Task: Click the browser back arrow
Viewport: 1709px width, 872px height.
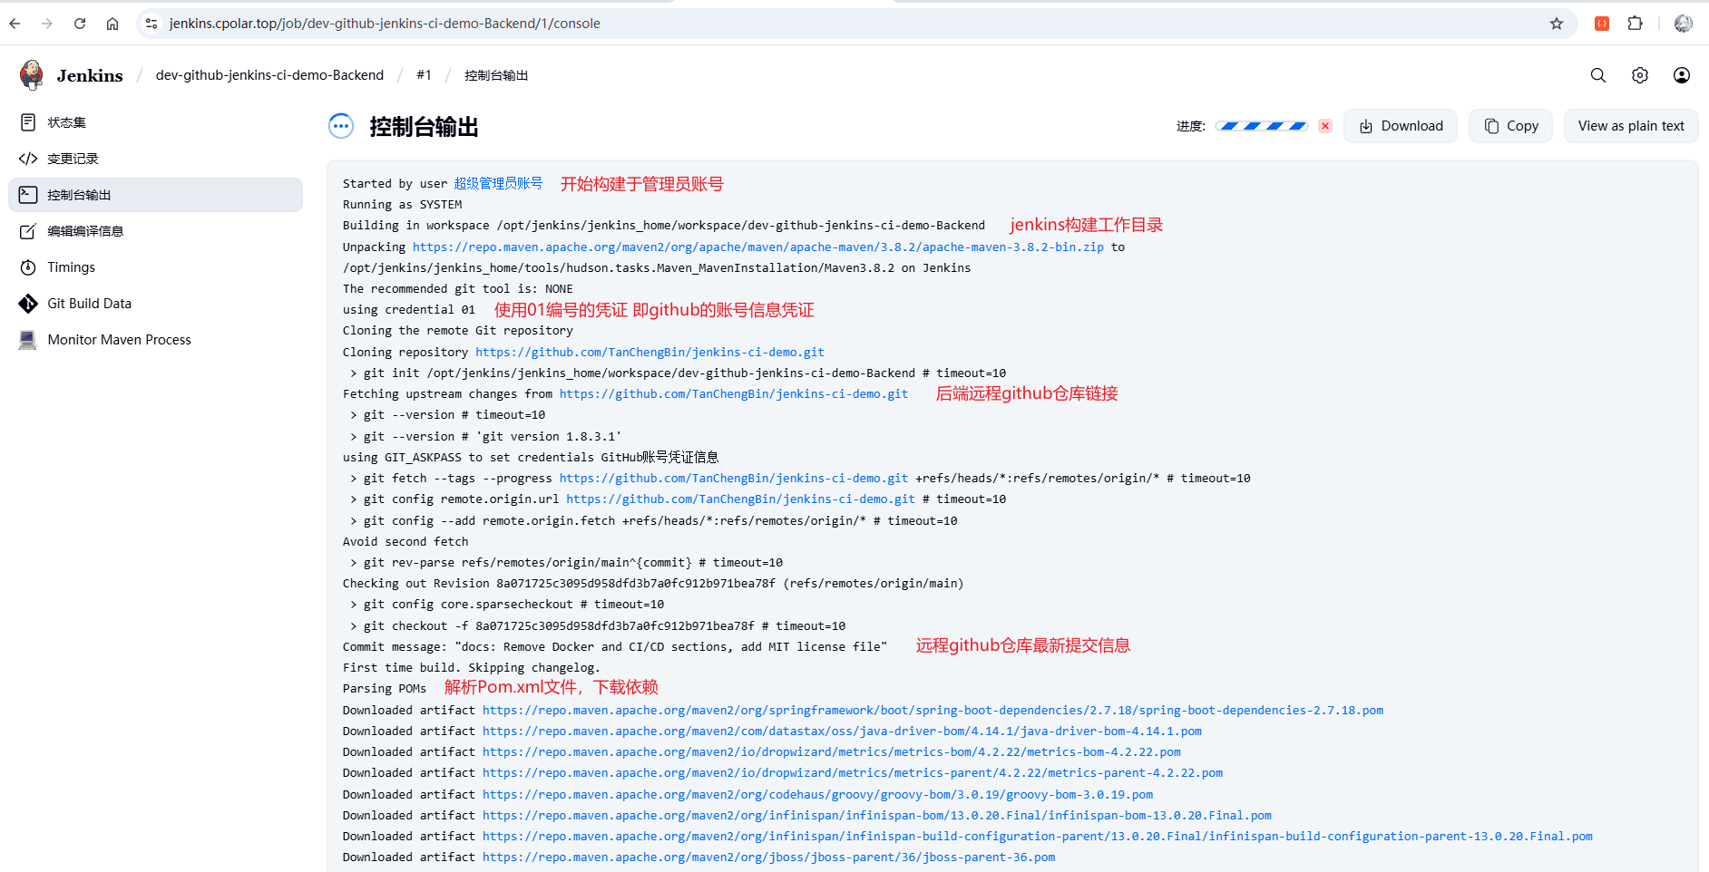Action: 15,24
